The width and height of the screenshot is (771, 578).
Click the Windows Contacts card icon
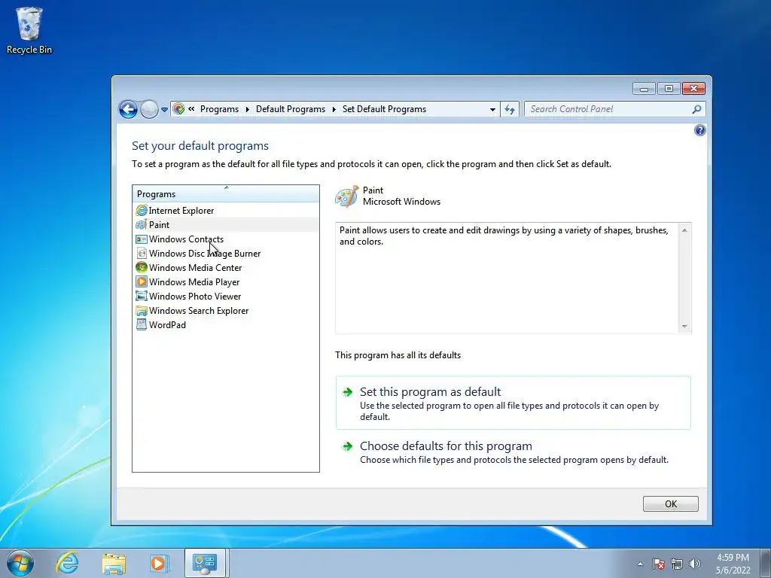[x=142, y=239]
